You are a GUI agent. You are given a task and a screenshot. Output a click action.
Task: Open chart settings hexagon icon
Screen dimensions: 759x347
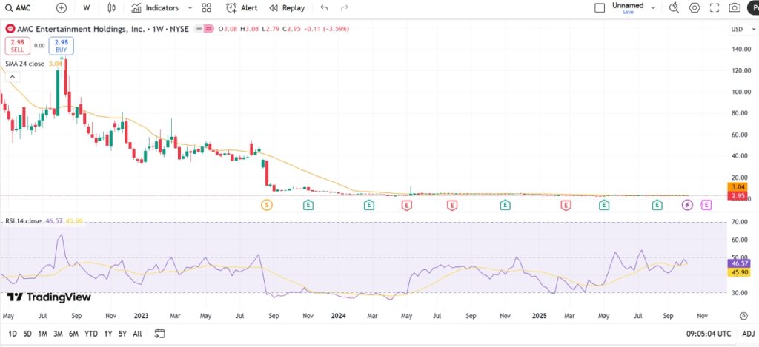coord(695,8)
